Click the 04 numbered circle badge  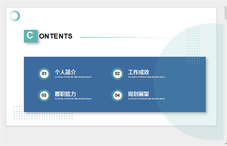pos(117,95)
